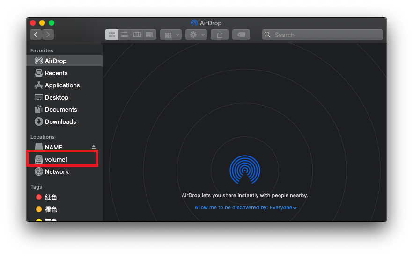
Task: Switch to icon view in the toolbar
Action: [x=111, y=35]
